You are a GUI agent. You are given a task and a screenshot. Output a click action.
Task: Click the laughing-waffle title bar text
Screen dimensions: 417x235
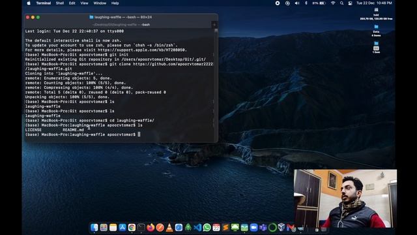123,17
